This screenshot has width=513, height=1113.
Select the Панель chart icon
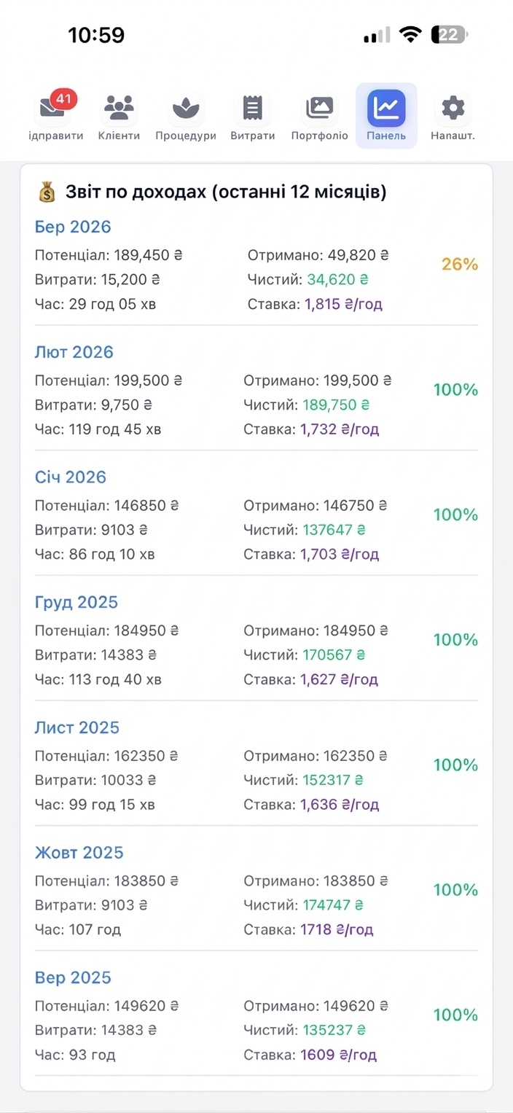click(x=385, y=108)
